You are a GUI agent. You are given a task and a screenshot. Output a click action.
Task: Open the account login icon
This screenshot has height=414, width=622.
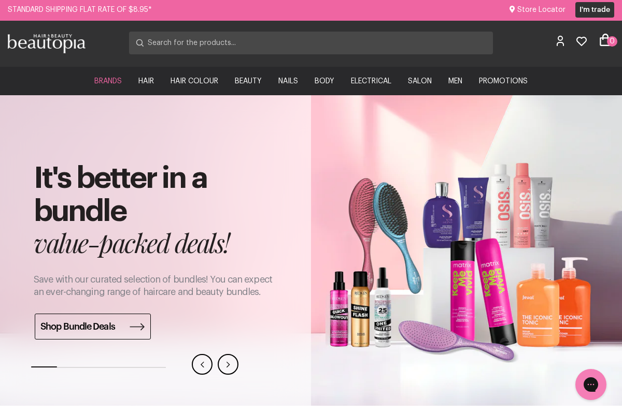click(560, 41)
